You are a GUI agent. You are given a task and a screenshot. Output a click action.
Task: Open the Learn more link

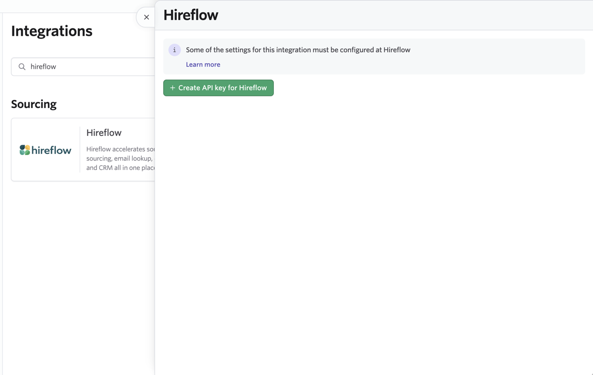(x=203, y=65)
